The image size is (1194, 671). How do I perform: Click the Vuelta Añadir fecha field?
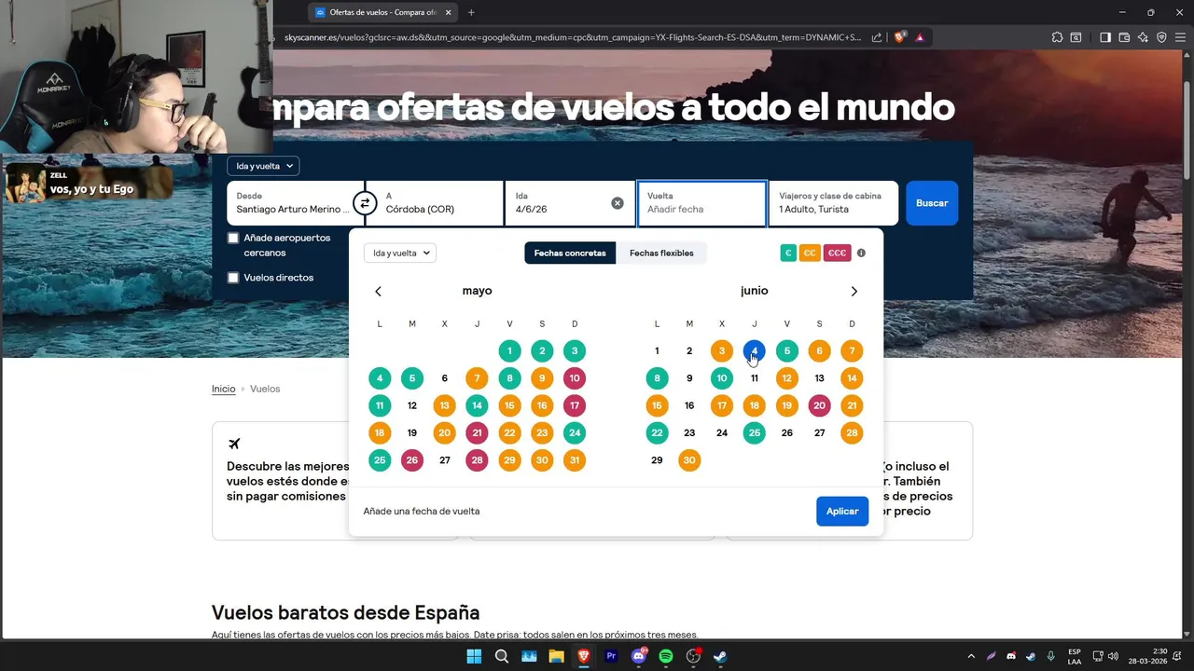pos(701,203)
